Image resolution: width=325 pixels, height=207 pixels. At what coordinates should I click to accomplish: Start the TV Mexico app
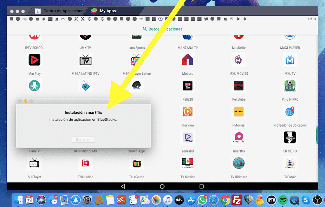tap(188, 163)
